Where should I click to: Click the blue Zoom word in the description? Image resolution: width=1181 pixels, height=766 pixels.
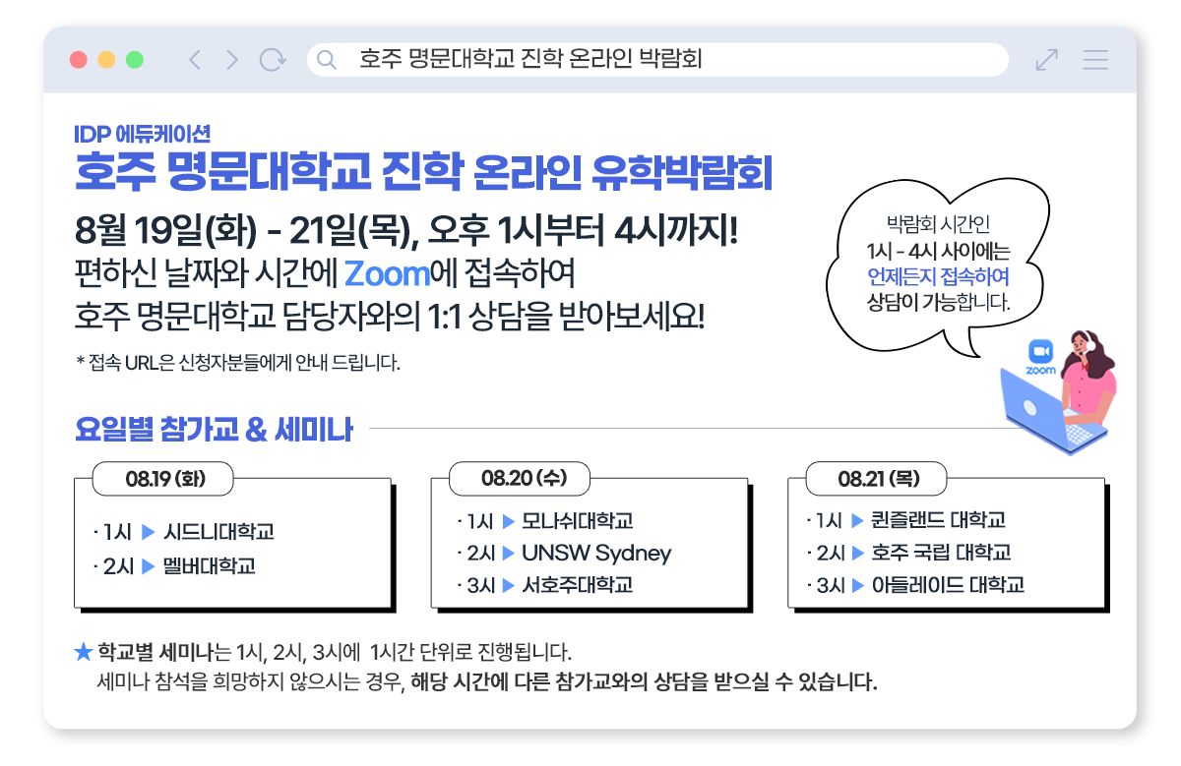click(387, 272)
